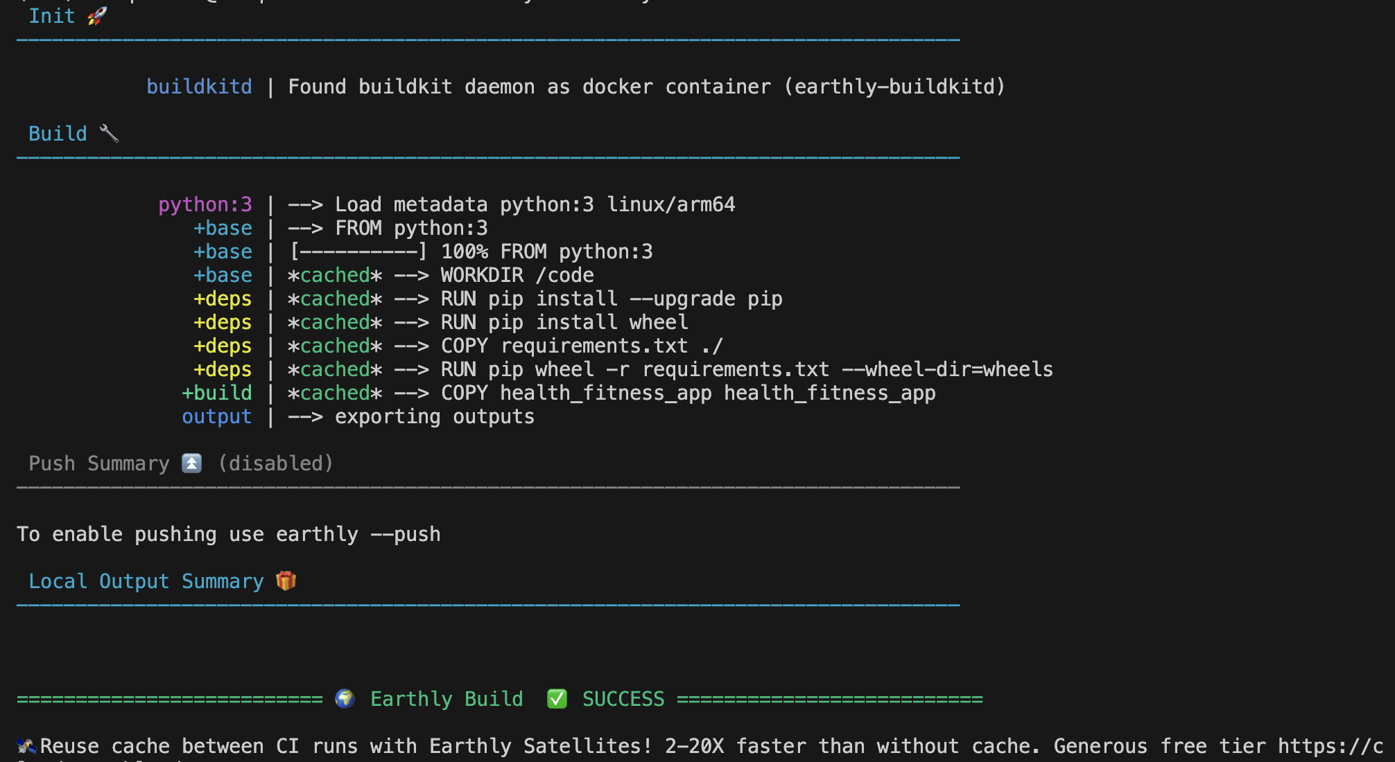Image resolution: width=1395 pixels, height=762 pixels.
Task: Click the Build section heading
Action: tap(58, 133)
